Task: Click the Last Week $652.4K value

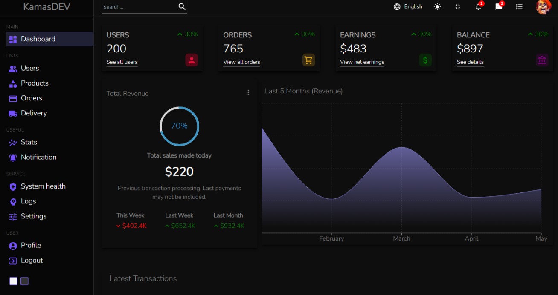Action: tap(180, 226)
